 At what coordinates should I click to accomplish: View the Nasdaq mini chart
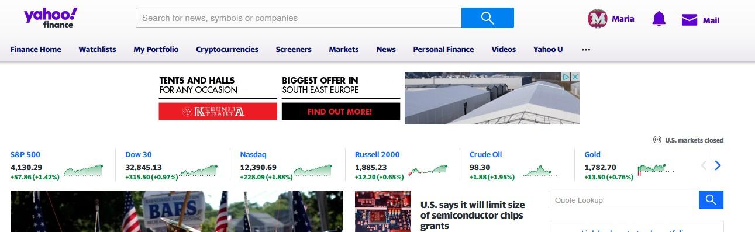coord(313,171)
